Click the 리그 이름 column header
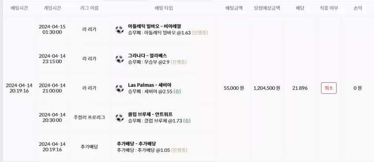The image size is (374, 162). point(89,8)
